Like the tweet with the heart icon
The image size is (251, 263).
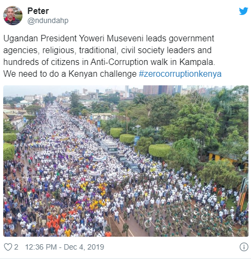coord(8,247)
